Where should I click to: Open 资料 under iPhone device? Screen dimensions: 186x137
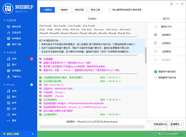(12, 115)
